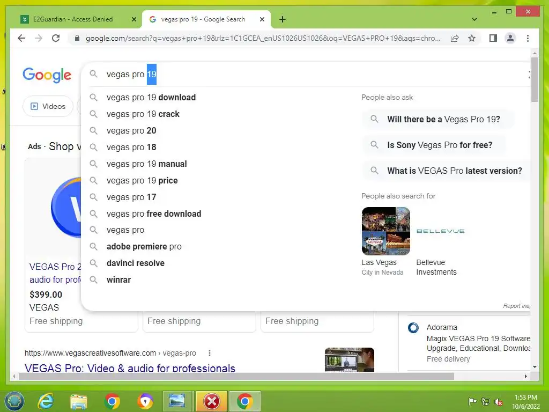Open first Chrome icon on taskbar
This screenshot has height=412, width=549.
point(112,401)
